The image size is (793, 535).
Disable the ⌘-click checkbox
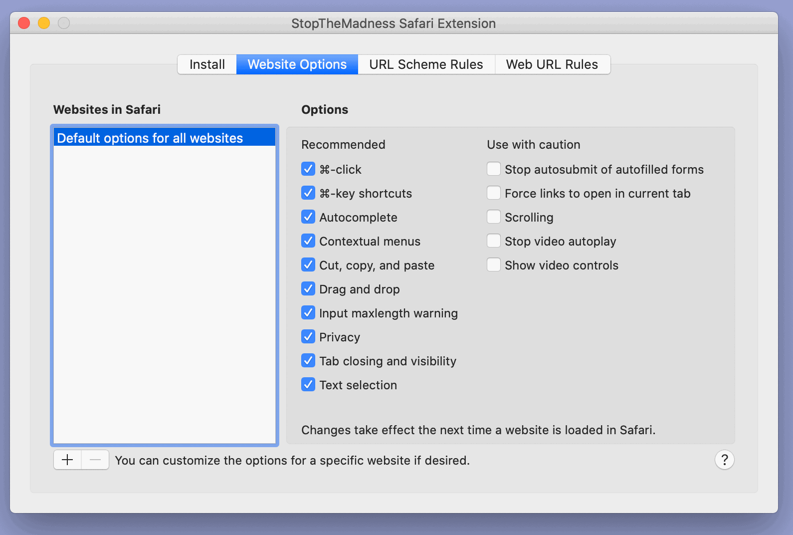pos(308,169)
